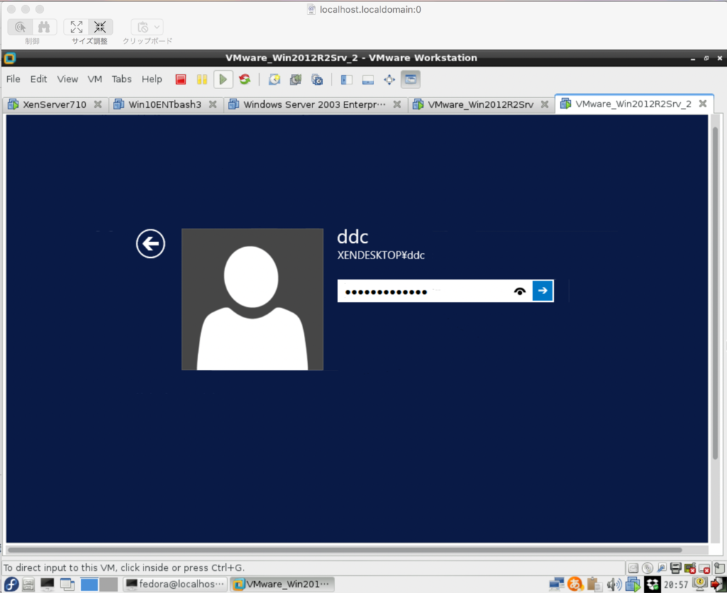Toggle the thumbnail bar icon
This screenshot has width=727, height=593.
coord(368,80)
